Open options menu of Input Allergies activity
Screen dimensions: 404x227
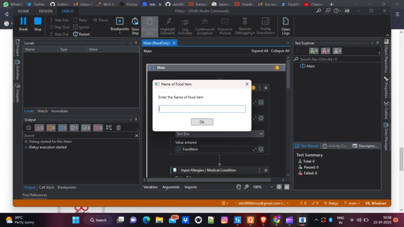(x=260, y=170)
